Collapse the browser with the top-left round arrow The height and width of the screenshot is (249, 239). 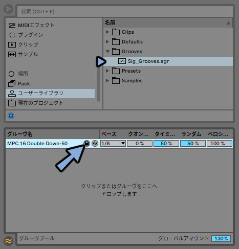pos(9,9)
